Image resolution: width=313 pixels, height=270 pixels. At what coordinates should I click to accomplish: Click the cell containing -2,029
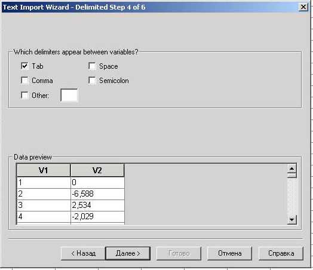97,217
